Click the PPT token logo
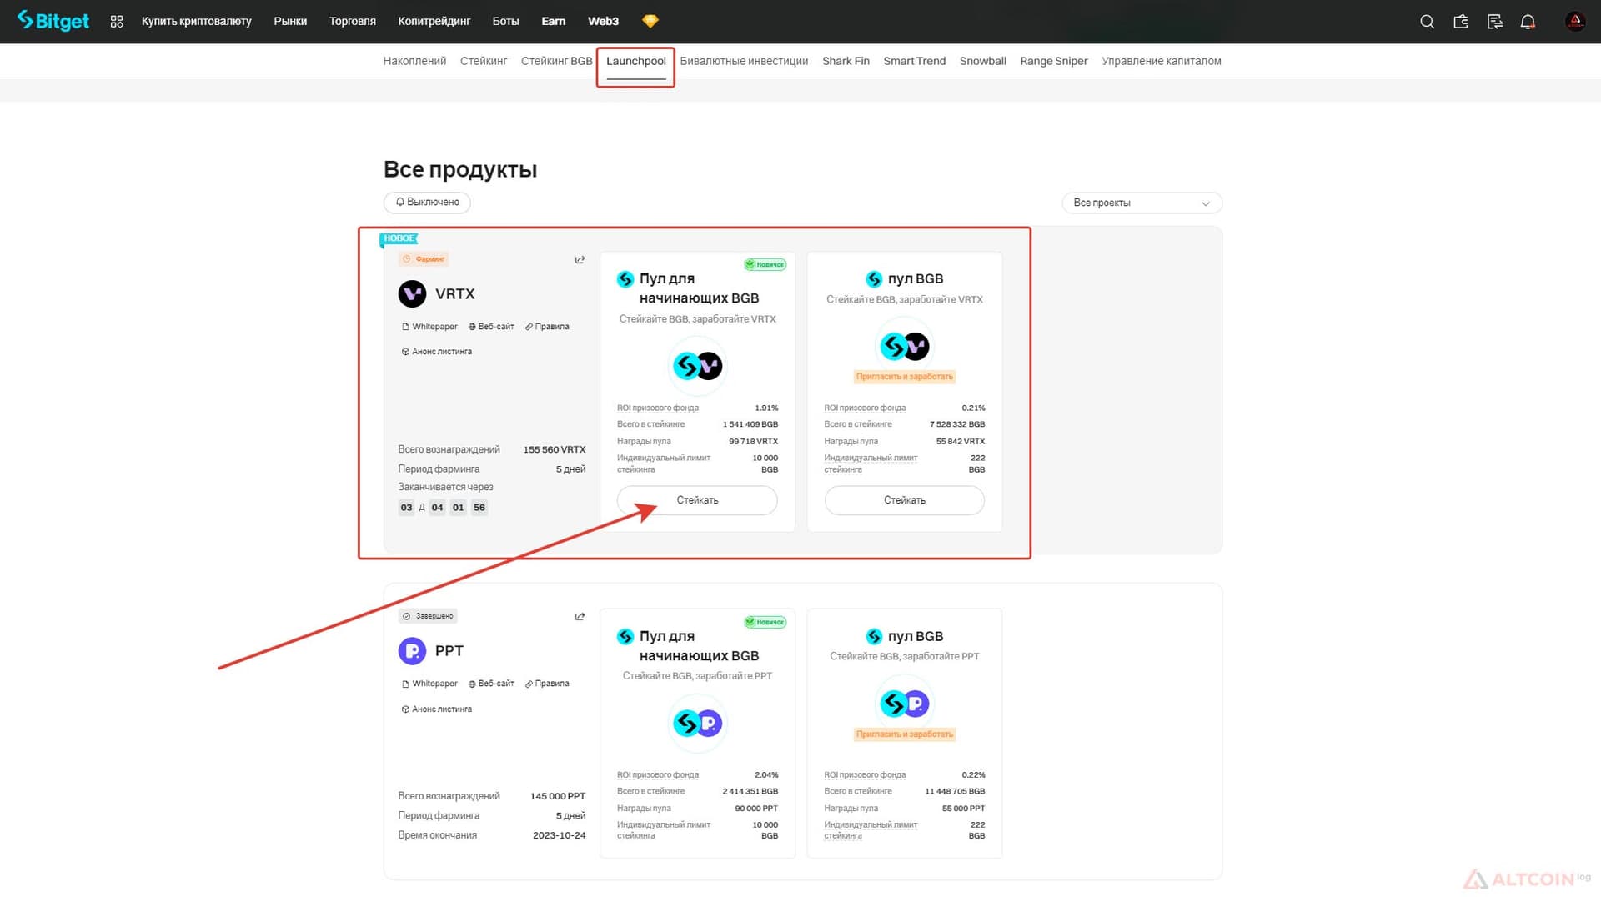The width and height of the screenshot is (1601, 897). click(x=412, y=650)
